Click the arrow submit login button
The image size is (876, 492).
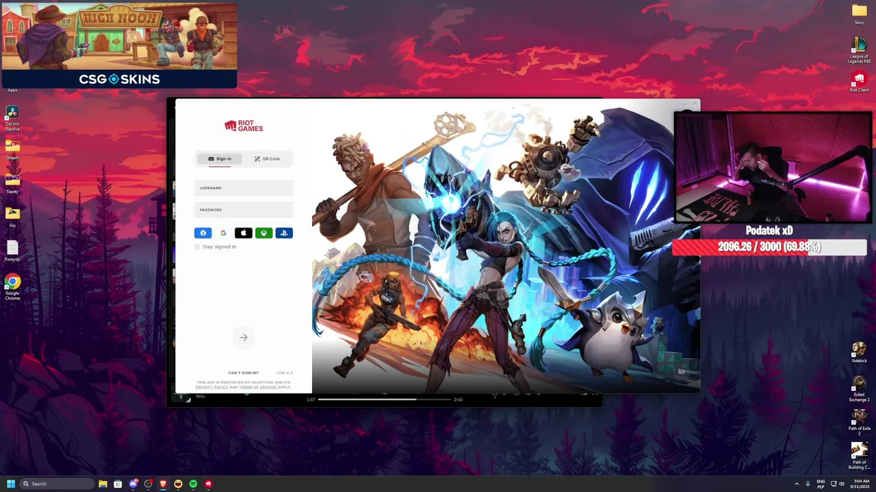click(244, 338)
